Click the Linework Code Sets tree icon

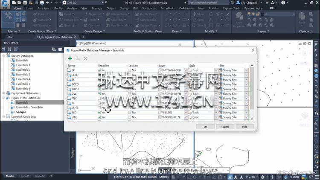point(8,116)
